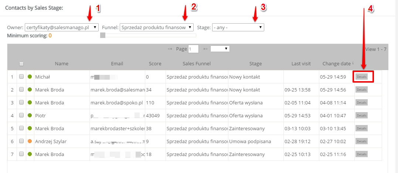Image resolution: width=398 pixels, height=173 pixels.
Task: Open Details for Michał in row 1
Action: (361, 77)
